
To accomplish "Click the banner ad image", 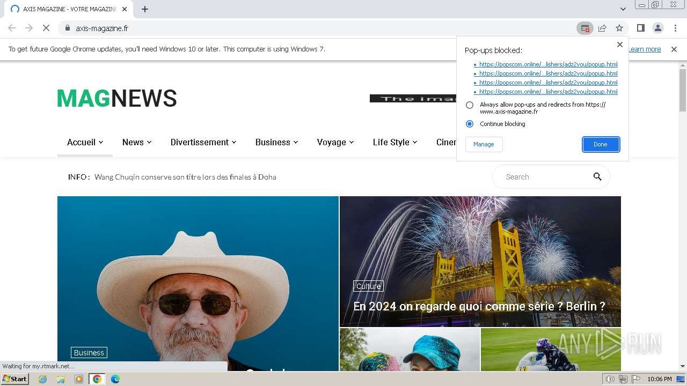I will 413,99.
